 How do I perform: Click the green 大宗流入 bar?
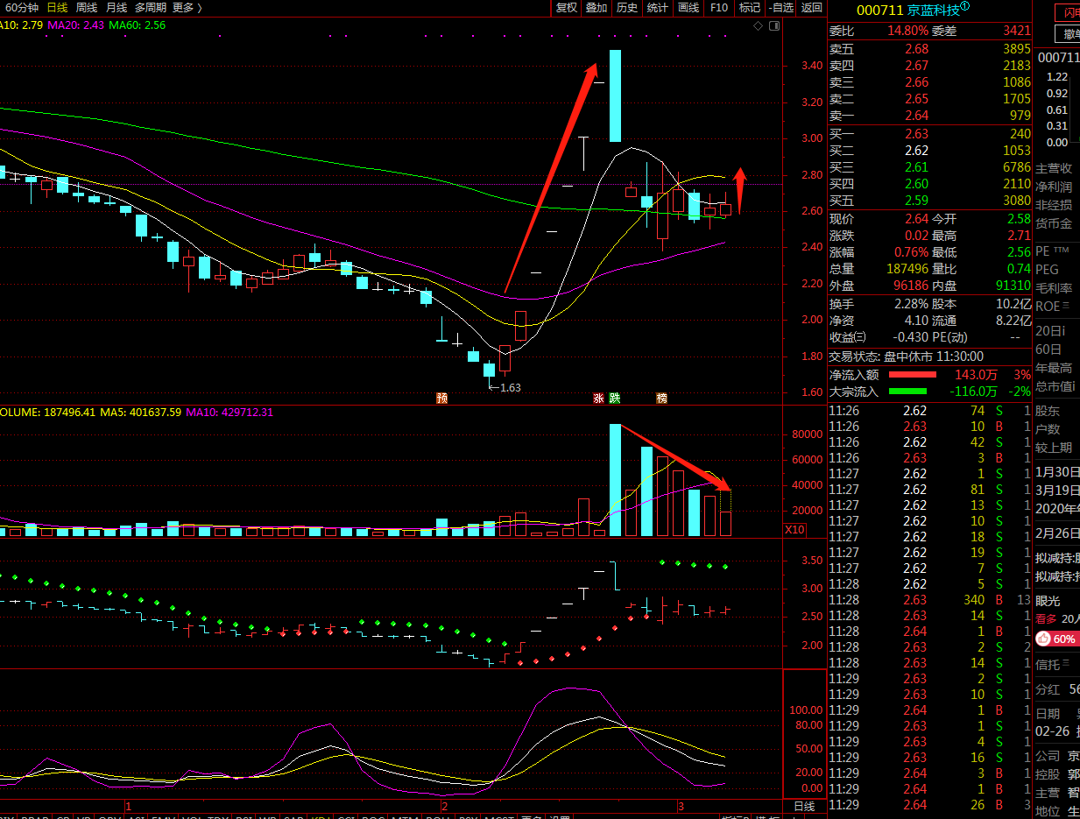coord(908,391)
